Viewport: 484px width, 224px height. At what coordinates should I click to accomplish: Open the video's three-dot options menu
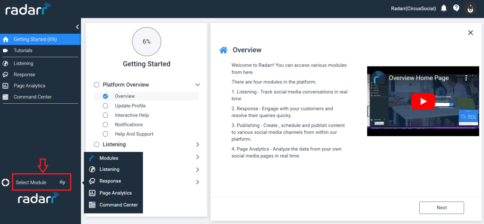(466, 78)
